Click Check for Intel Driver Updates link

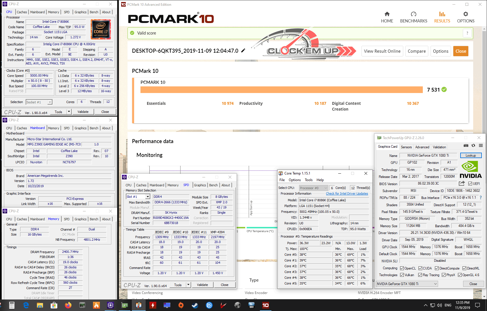click(x=347, y=194)
